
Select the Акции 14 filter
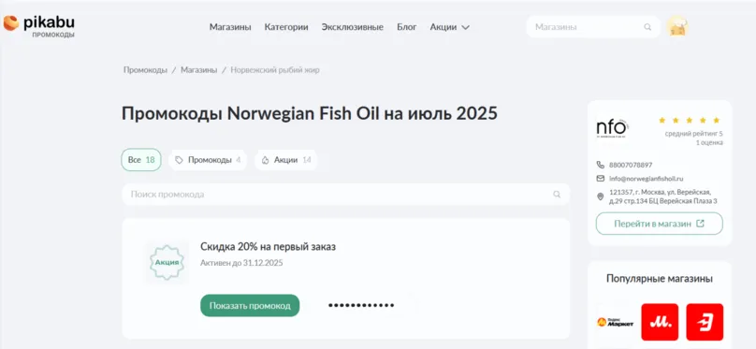286,160
